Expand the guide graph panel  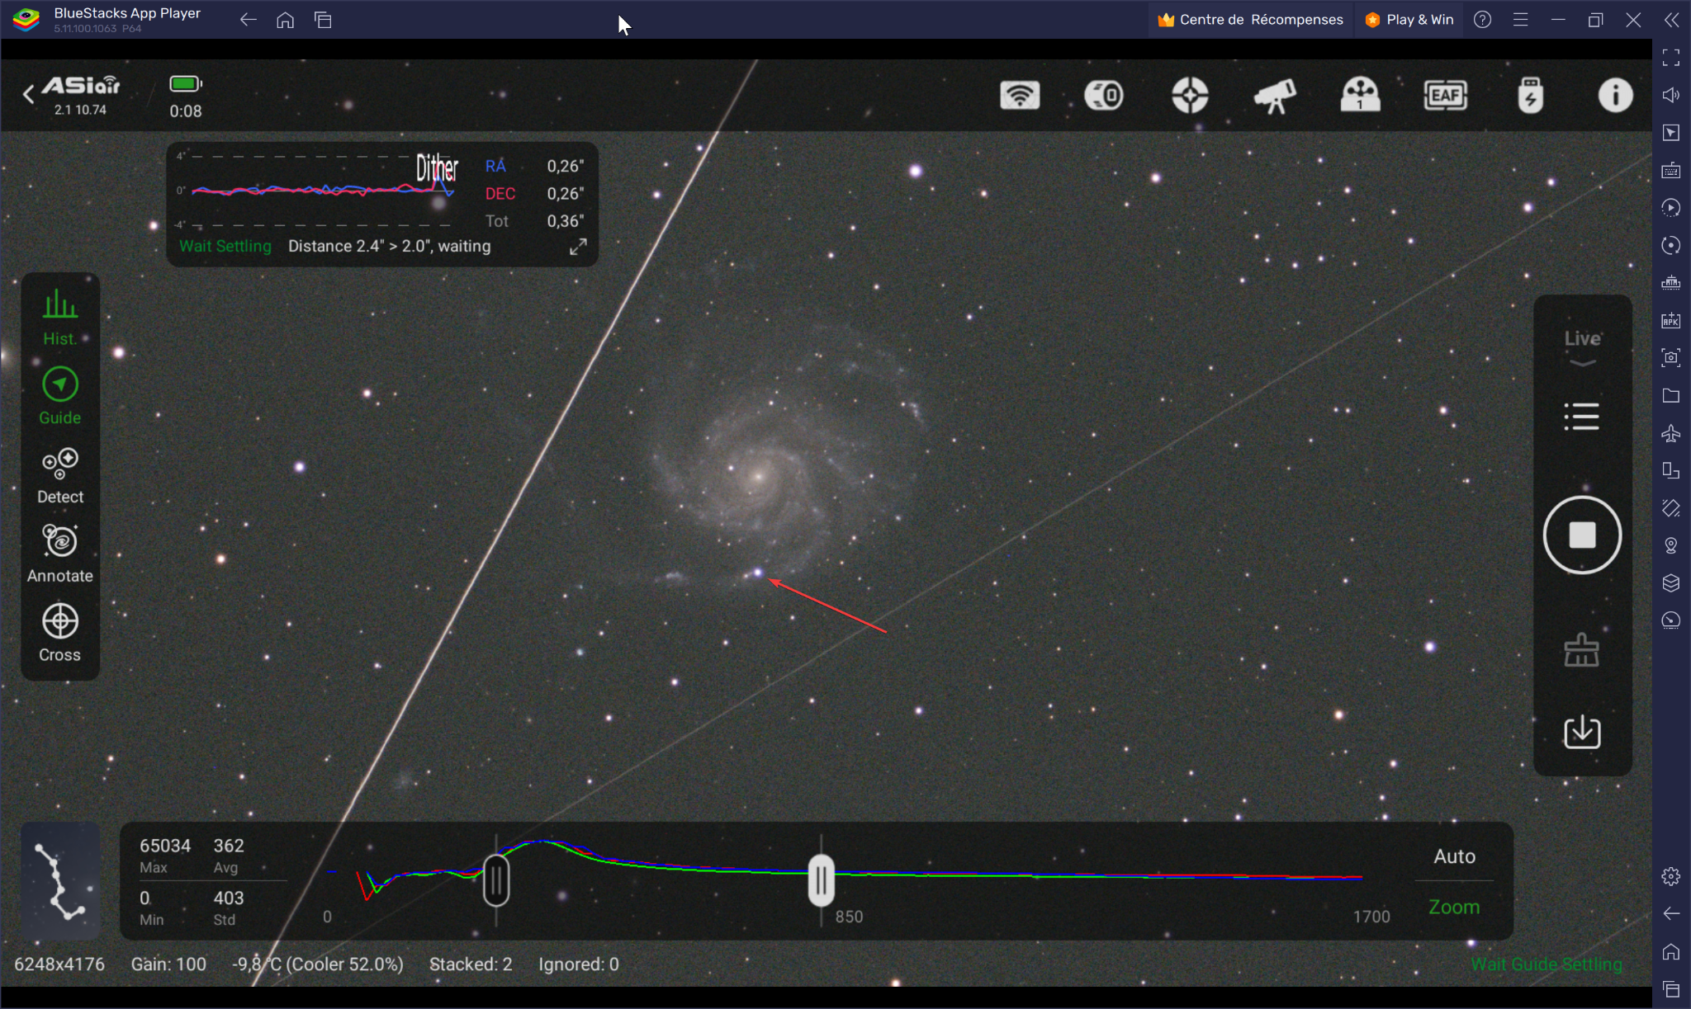pyautogui.click(x=578, y=247)
